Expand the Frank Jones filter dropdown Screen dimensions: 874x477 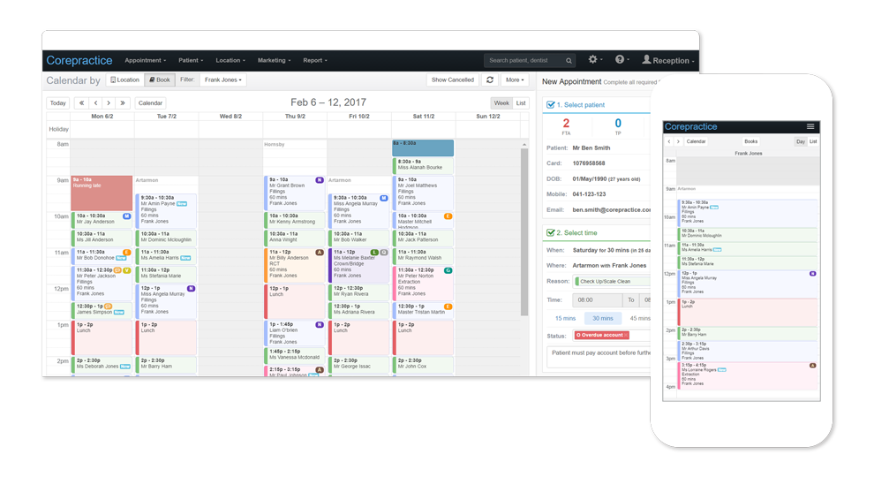pos(223,80)
